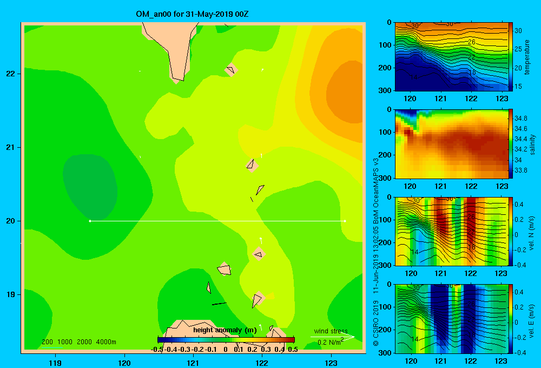
Task: Click the 'salinity' axis label
Action: coord(532,144)
